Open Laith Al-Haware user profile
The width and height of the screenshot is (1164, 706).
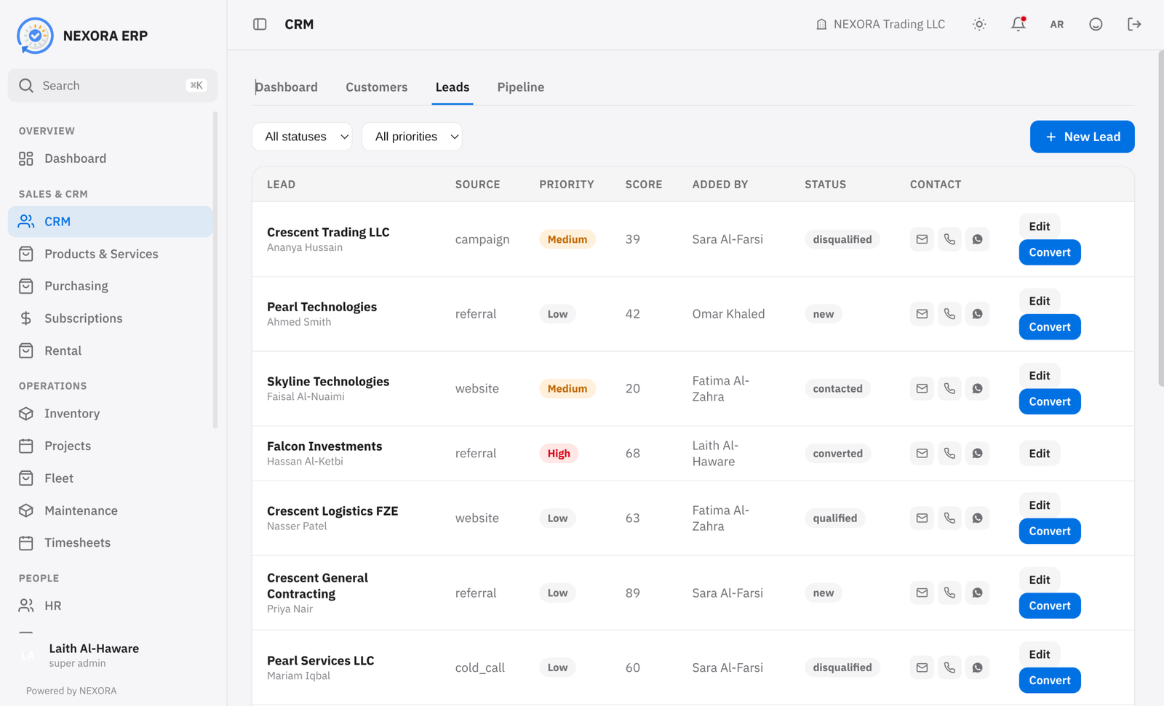tap(113, 655)
